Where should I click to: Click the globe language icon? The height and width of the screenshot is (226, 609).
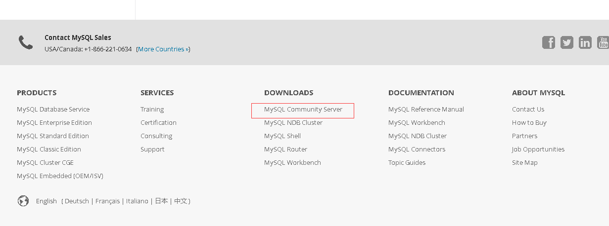(23, 201)
